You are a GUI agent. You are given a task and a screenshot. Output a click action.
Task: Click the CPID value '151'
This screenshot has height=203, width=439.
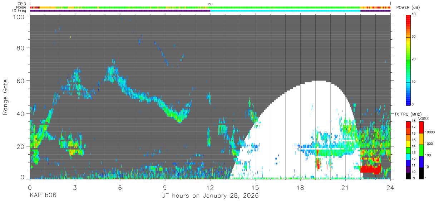(210, 4)
